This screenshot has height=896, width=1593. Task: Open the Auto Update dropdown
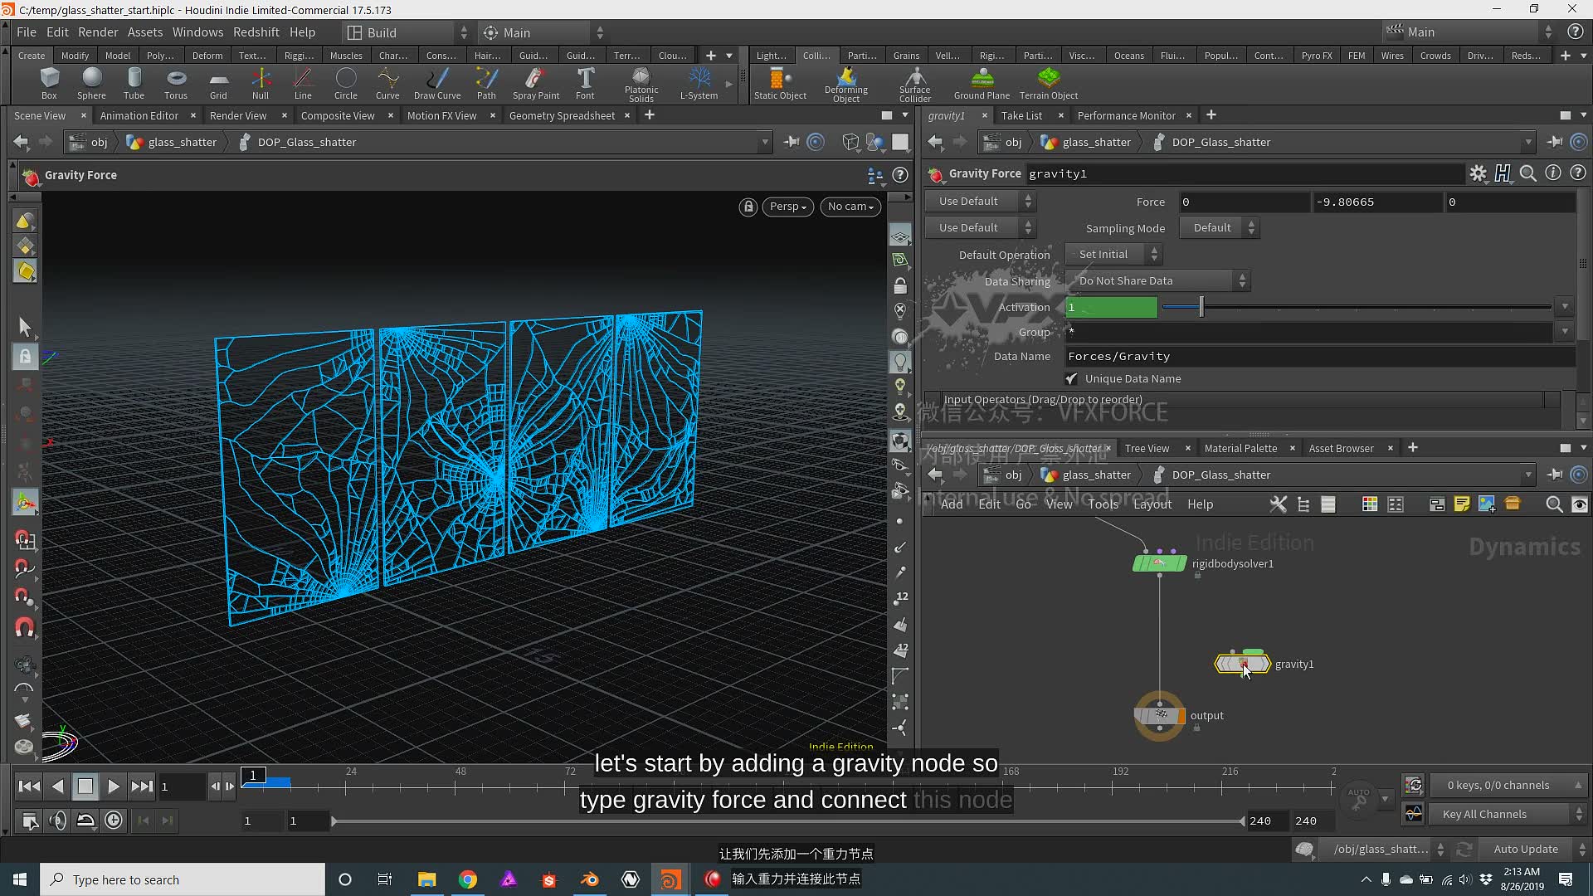pos(1534,849)
